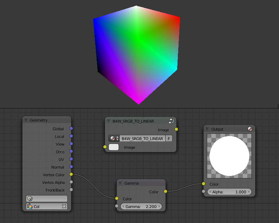Click the Output node preview sphere

[x=229, y=156]
